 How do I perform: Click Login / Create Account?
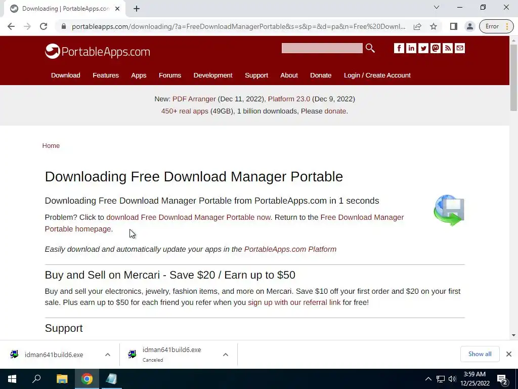tap(377, 75)
